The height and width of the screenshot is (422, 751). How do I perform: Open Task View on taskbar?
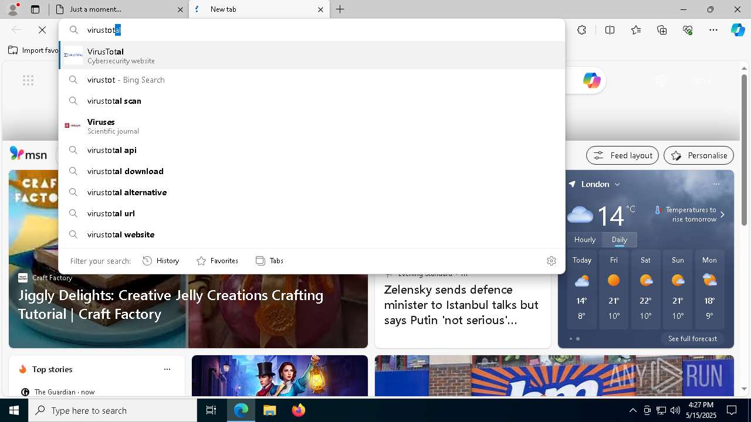coord(211,410)
